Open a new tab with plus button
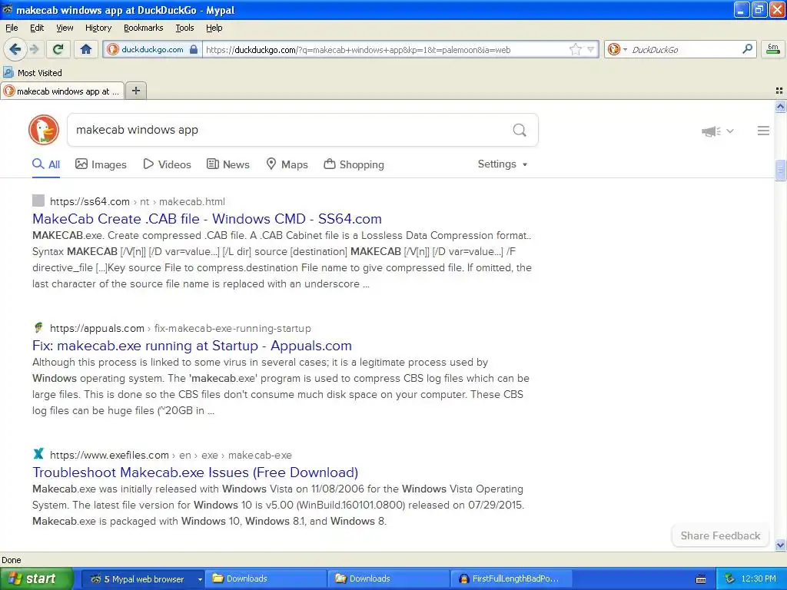The width and height of the screenshot is (787, 590). (x=135, y=91)
